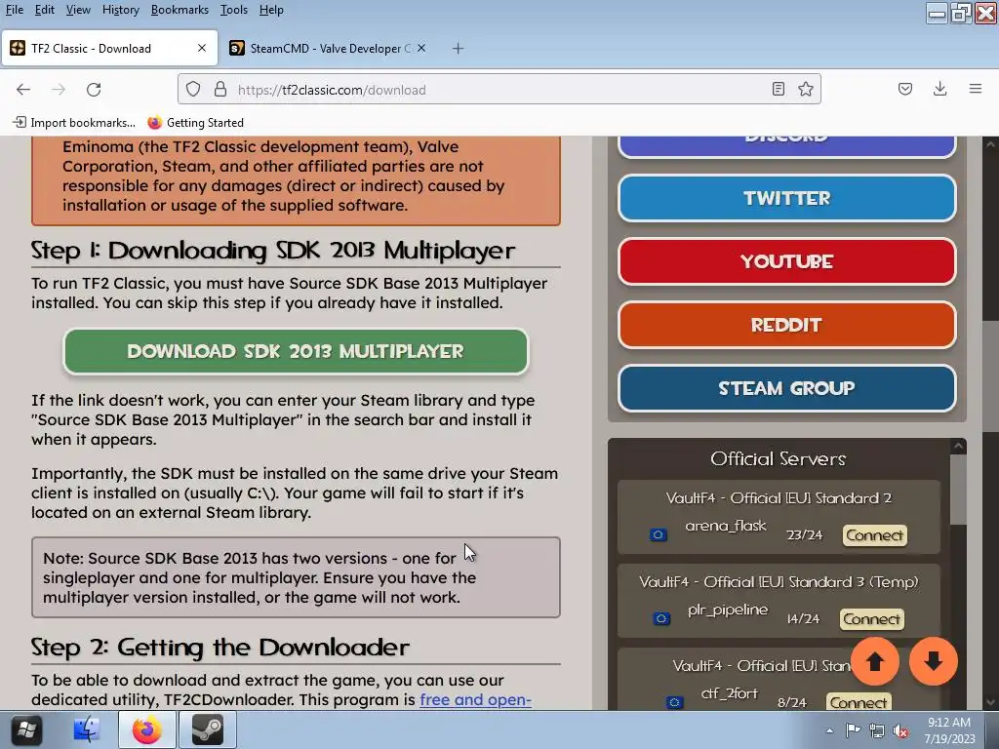Image resolution: width=999 pixels, height=749 pixels.
Task: Click the orange scroll-up arrow button
Action: click(x=875, y=661)
